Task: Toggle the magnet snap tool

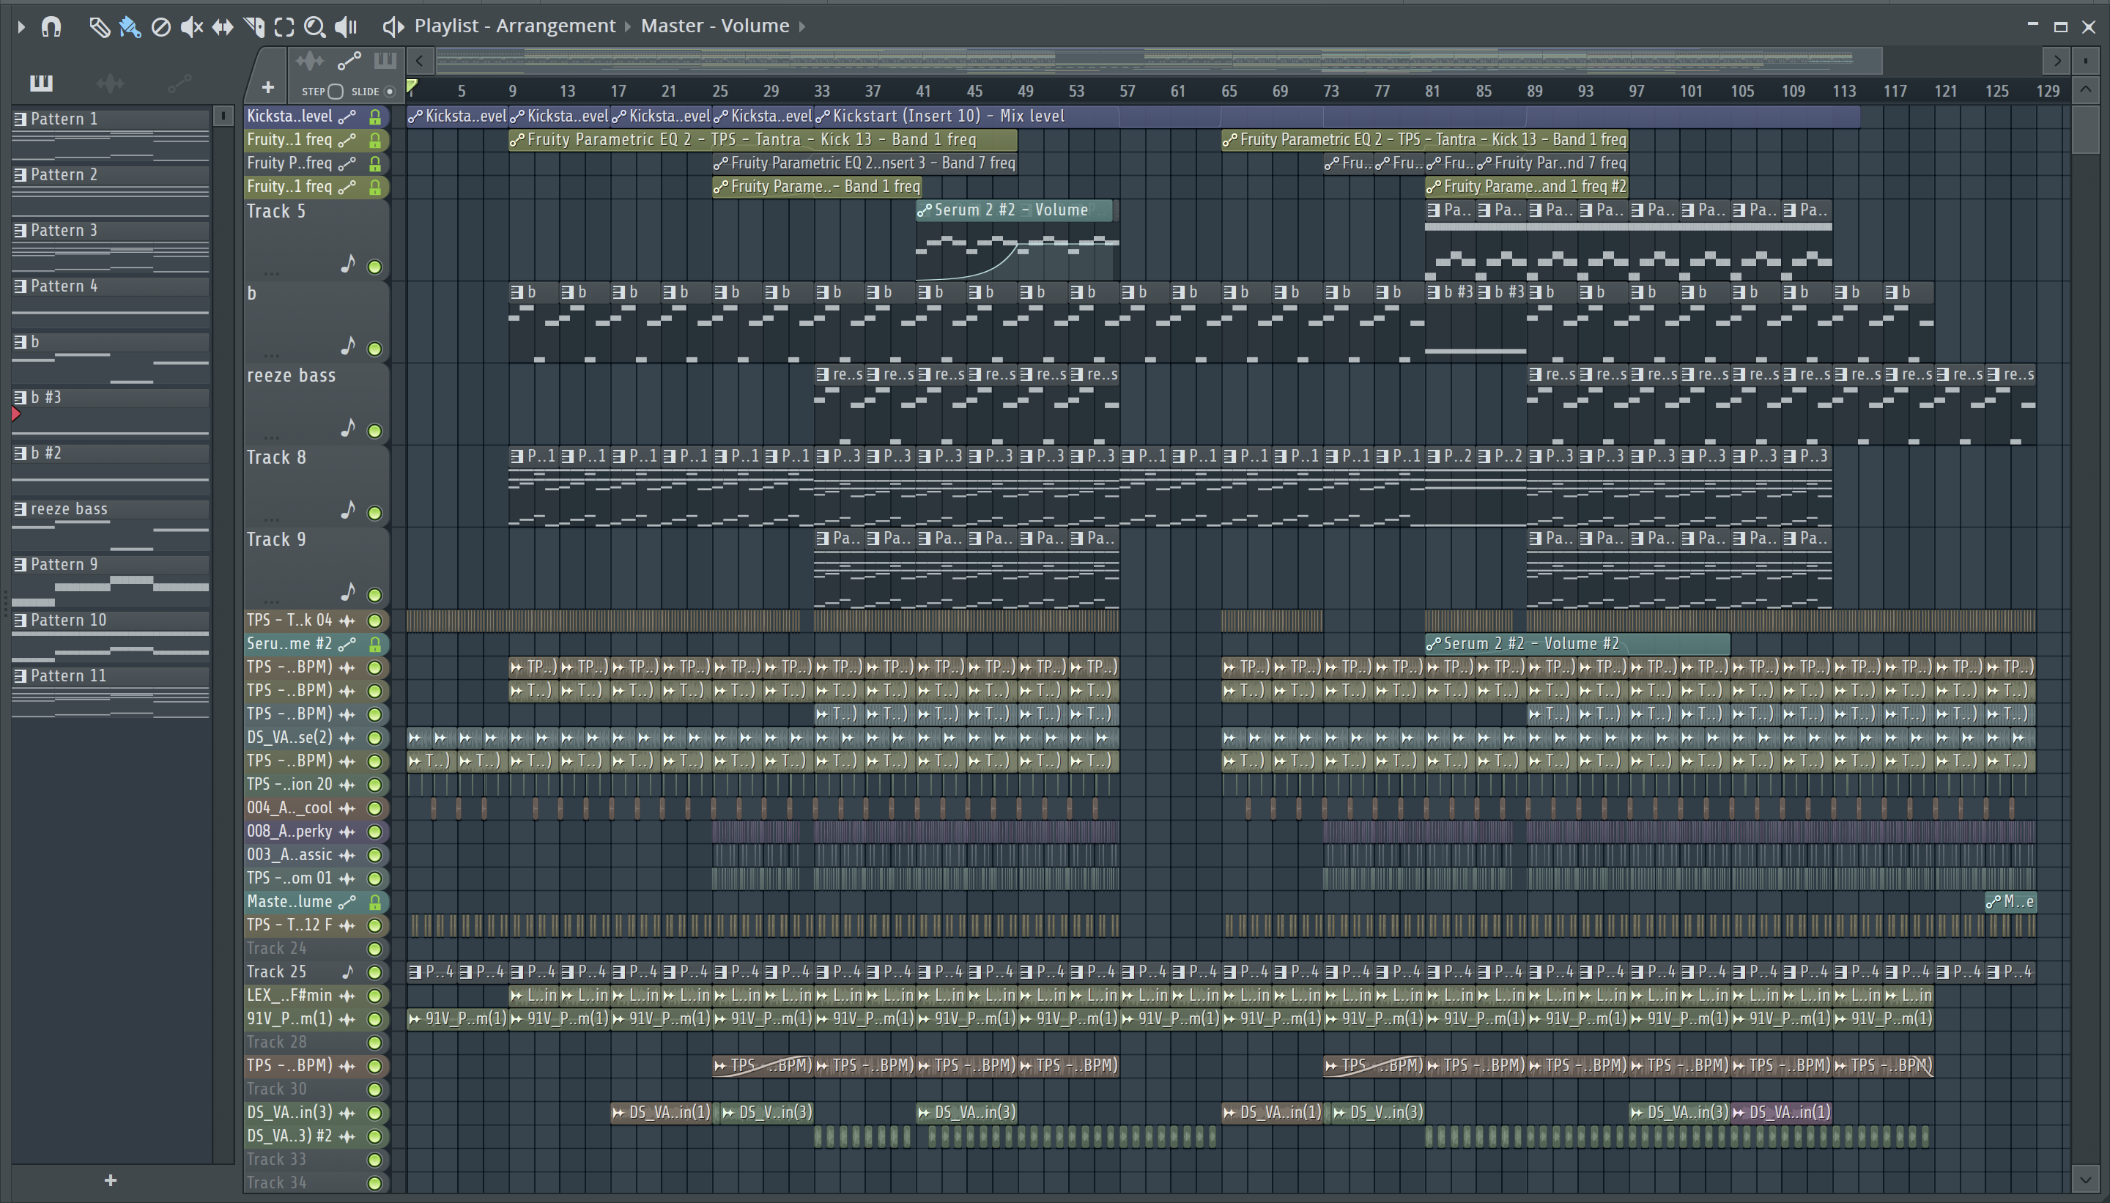Action: tap(51, 26)
